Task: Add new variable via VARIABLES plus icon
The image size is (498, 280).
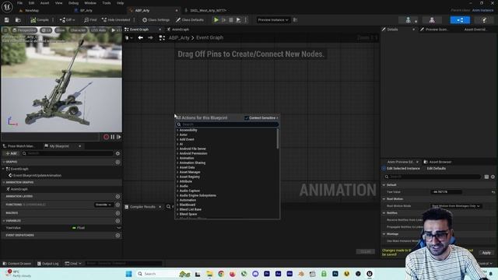Action: (x=117, y=221)
